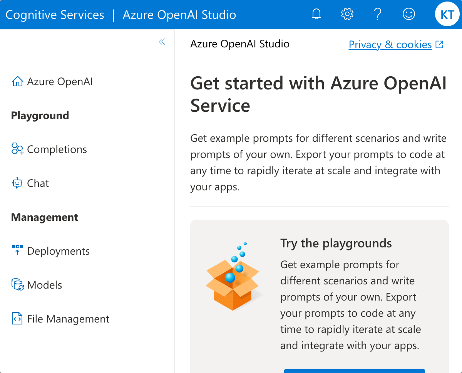Collapse the sidebar with the double chevron
462x373 pixels.
pyautogui.click(x=162, y=42)
